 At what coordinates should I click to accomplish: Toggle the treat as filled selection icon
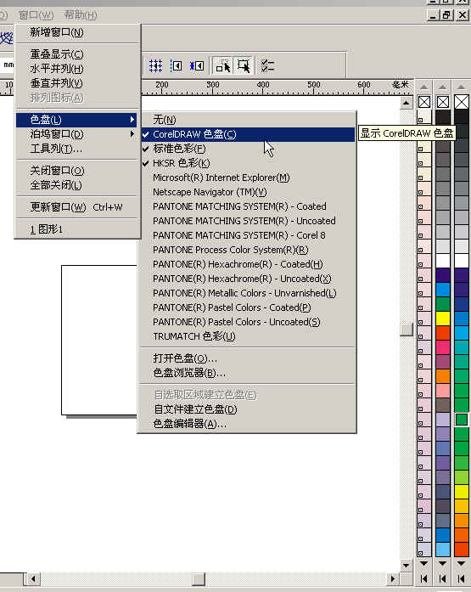click(244, 66)
